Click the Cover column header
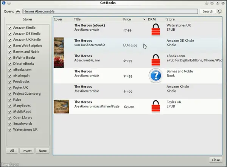The width and height of the screenshot is (227, 167). [58, 19]
